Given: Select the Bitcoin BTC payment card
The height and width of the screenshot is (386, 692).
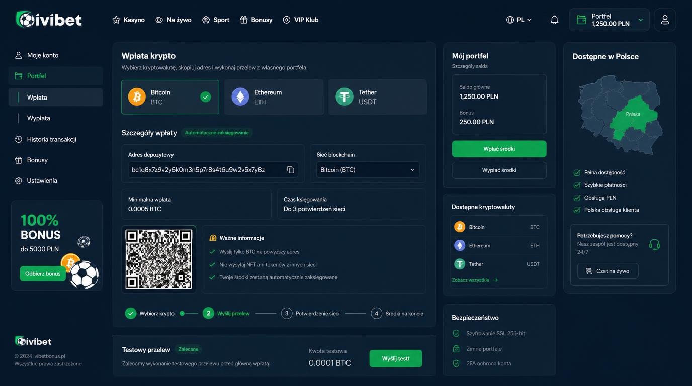Looking at the screenshot, I should pos(170,97).
